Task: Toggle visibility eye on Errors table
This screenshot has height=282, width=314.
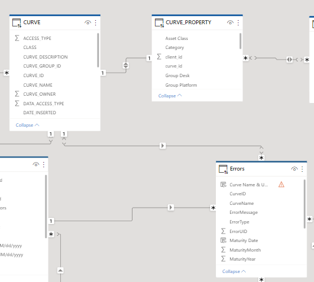Action: coord(294,169)
